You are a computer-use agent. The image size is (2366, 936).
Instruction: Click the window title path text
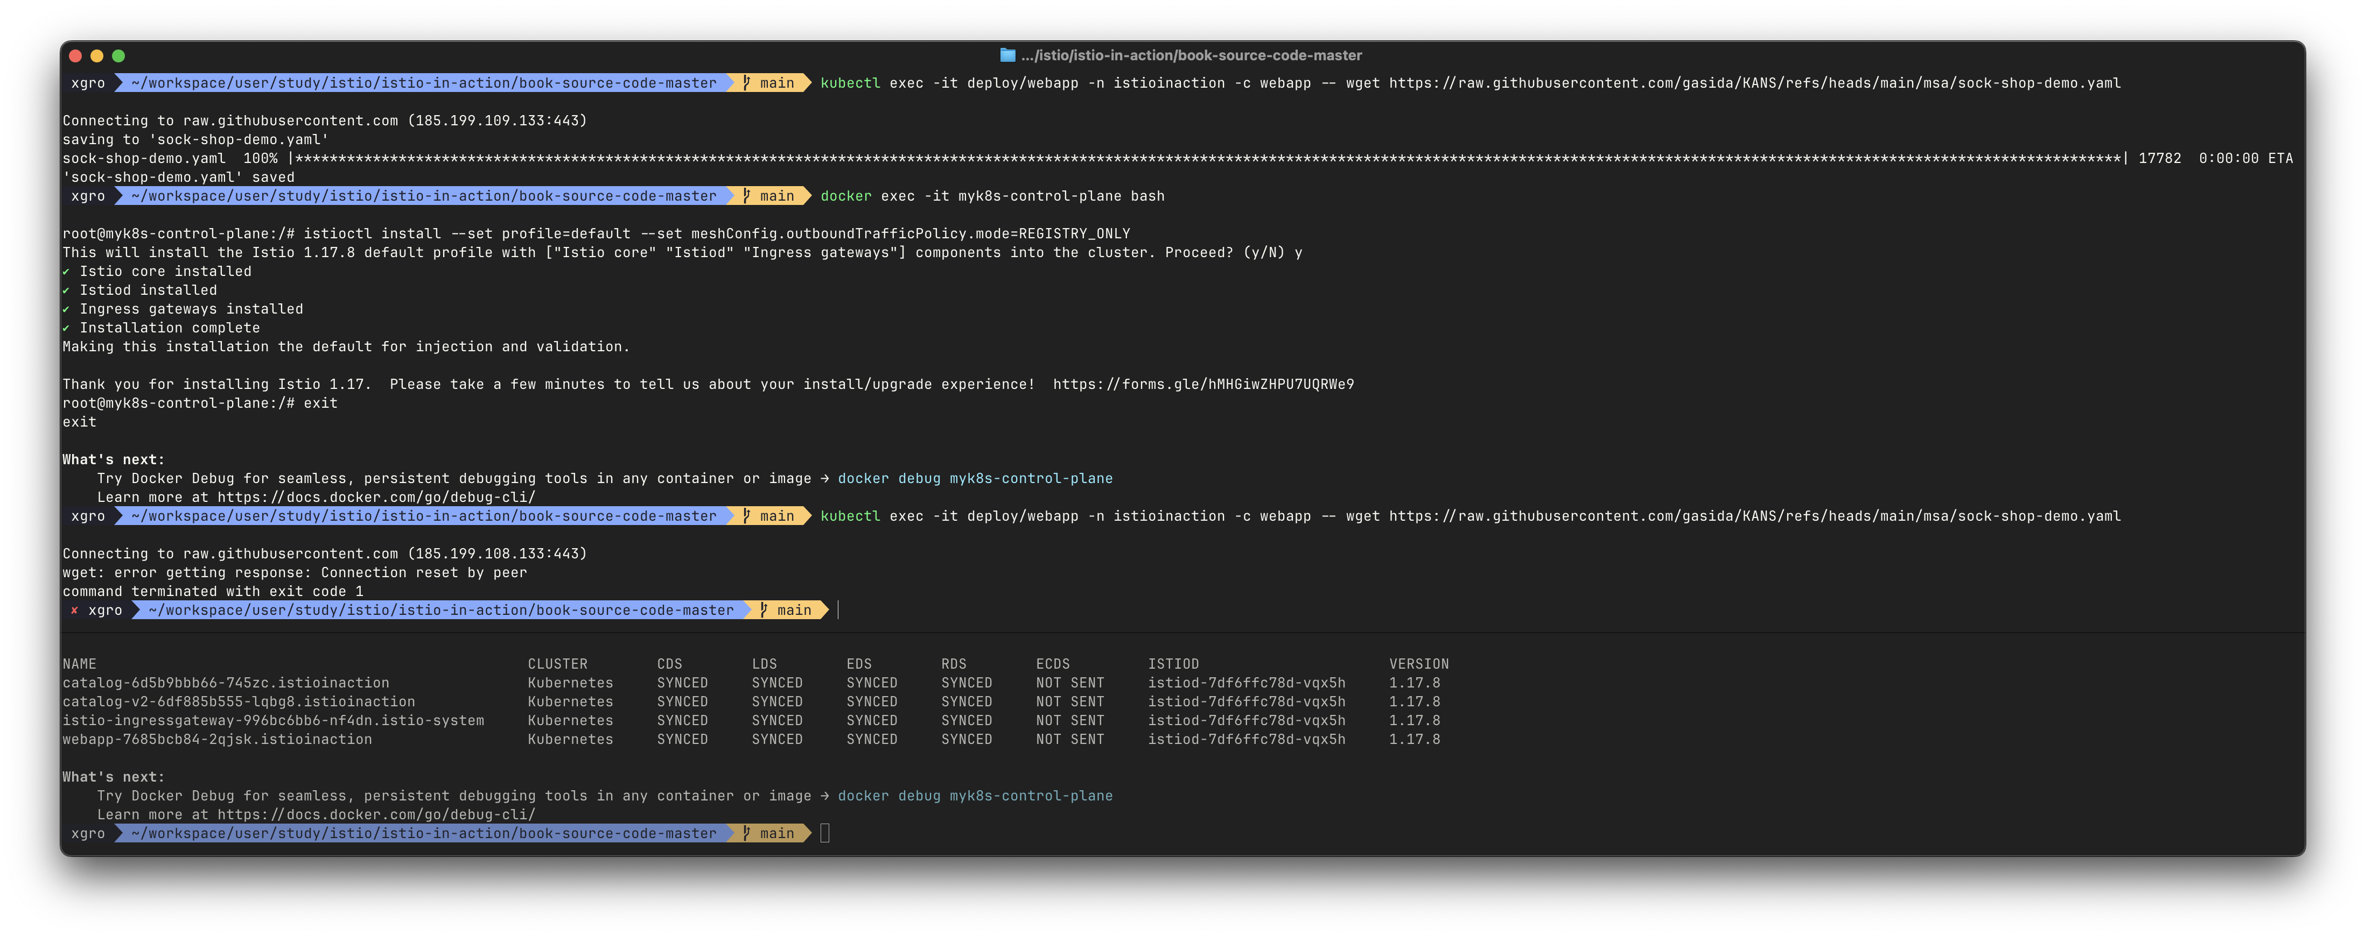tap(1191, 55)
